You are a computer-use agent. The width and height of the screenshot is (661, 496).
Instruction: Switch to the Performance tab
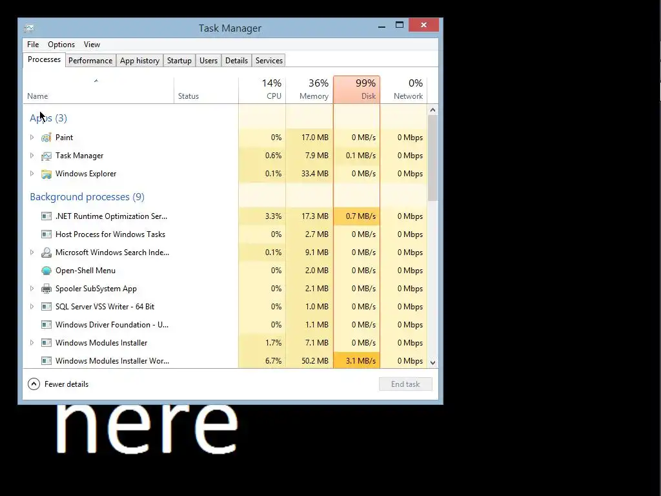tap(90, 61)
